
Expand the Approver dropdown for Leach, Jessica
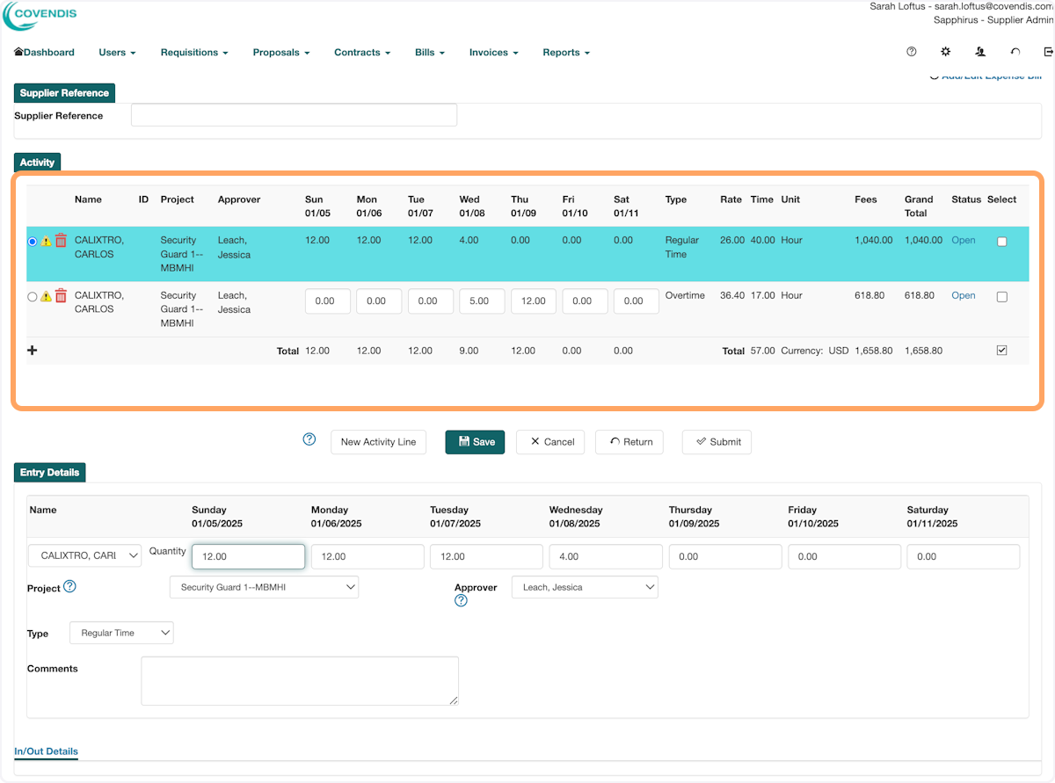(585, 587)
